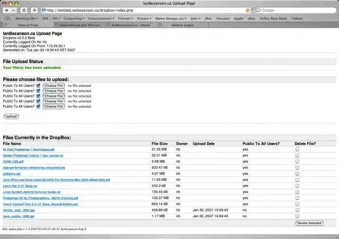Reload the page with the refresh icon

(x=24, y=10)
